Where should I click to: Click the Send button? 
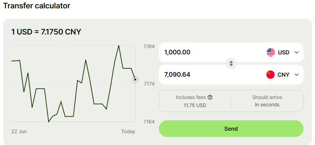coord(231,129)
